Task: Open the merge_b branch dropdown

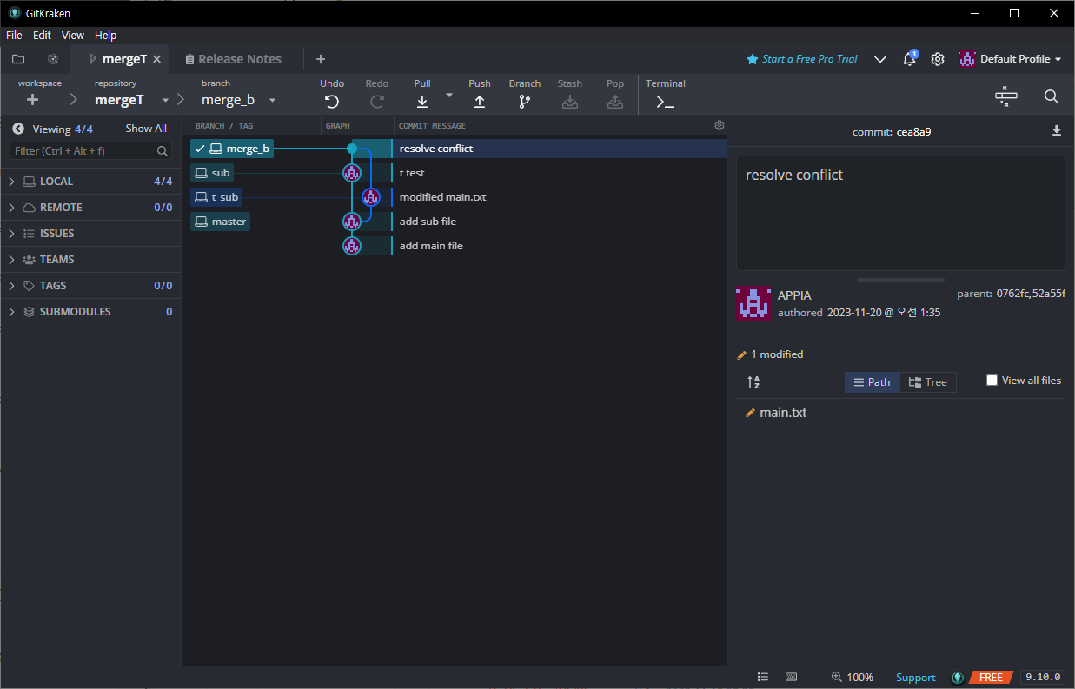Action: [x=272, y=100]
